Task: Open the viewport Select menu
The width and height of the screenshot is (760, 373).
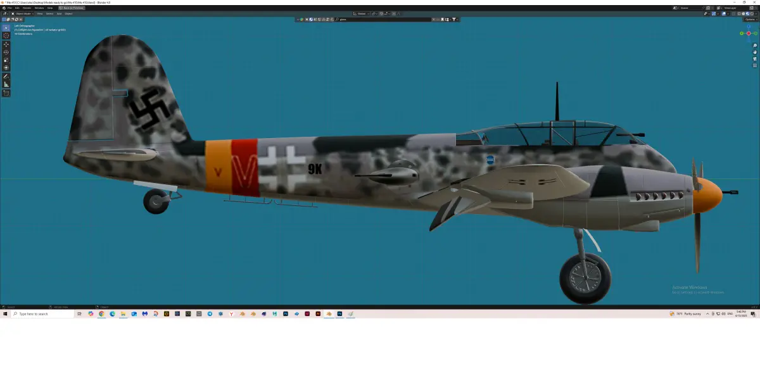Action: [49, 14]
